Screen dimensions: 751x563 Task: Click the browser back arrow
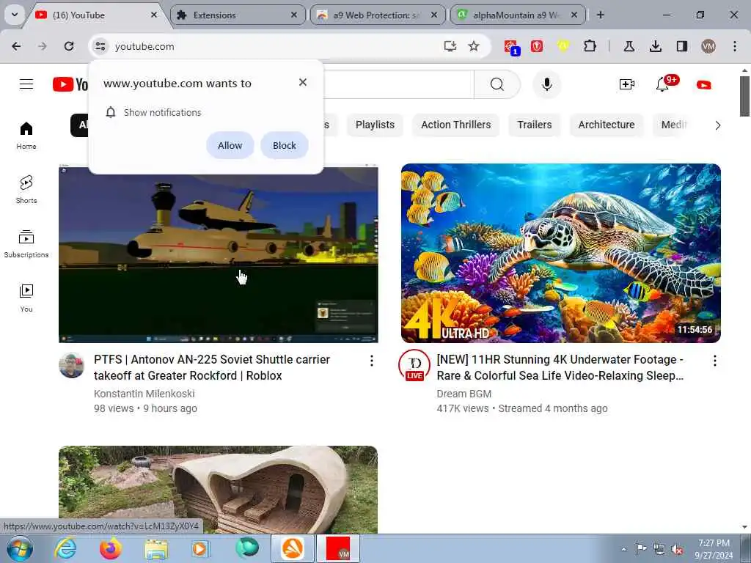coord(16,46)
